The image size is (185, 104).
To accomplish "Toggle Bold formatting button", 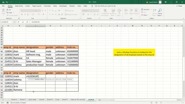I will [22, 14].
